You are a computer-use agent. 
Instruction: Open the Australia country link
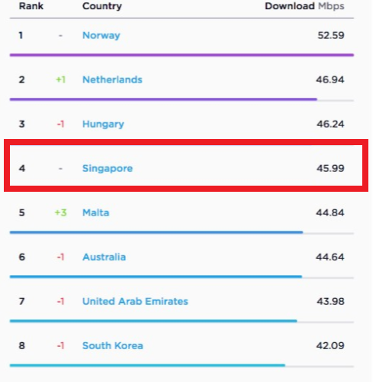point(104,257)
